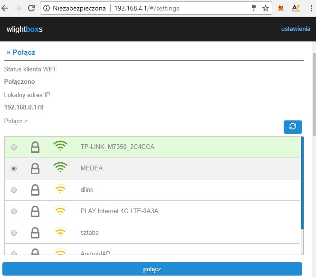The image size is (316, 277).
Task: Click the wlightboxs logo
Action: [24, 30]
